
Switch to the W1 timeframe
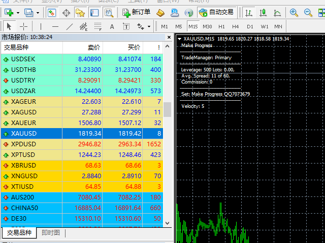(265, 26)
